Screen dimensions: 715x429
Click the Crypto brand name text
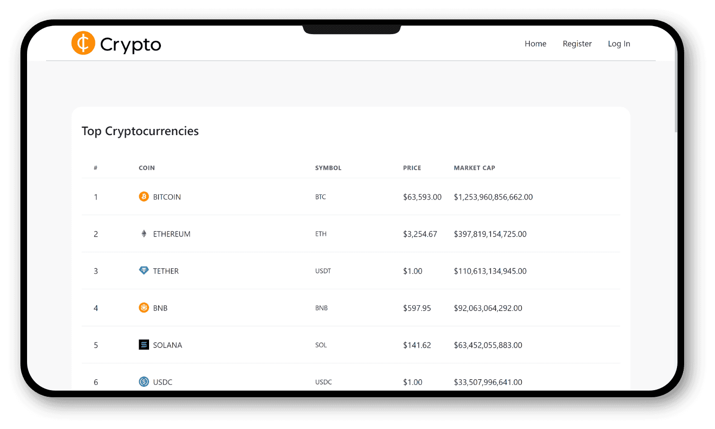(131, 45)
